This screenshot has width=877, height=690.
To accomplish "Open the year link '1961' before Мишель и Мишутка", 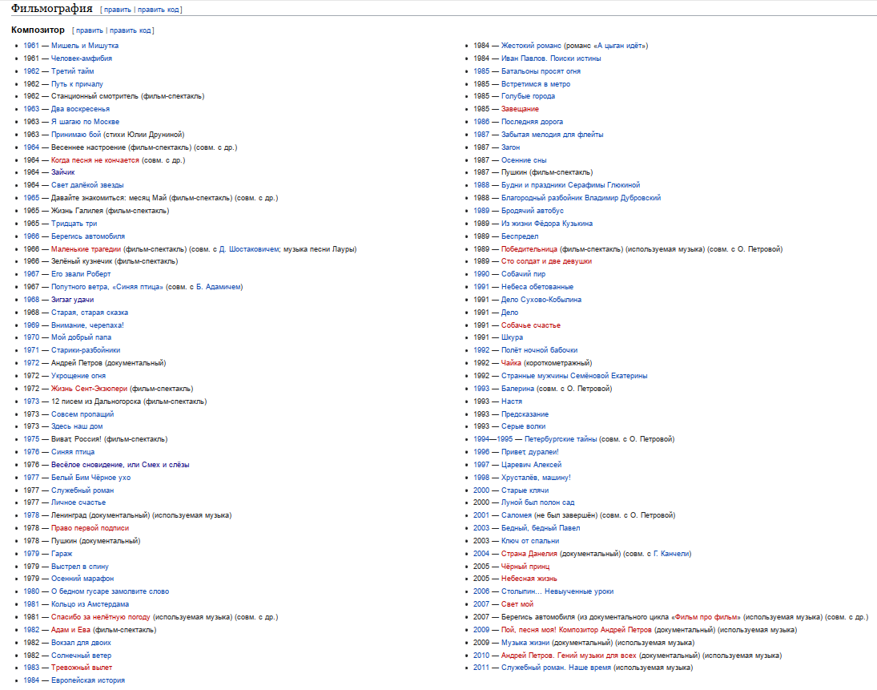I will pos(31,46).
